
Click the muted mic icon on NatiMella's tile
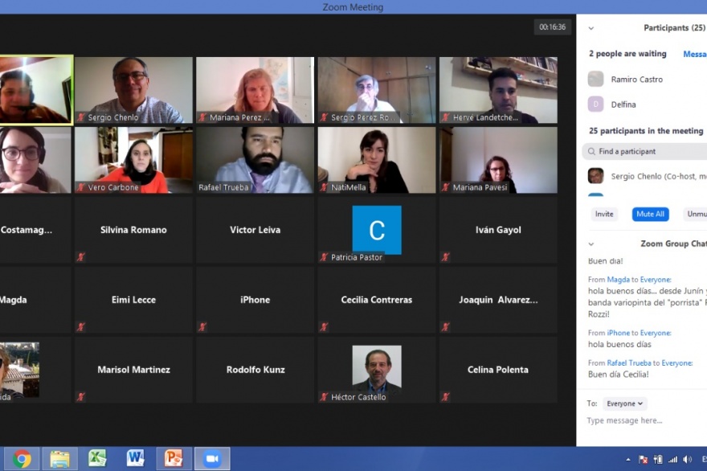(x=325, y=187)
